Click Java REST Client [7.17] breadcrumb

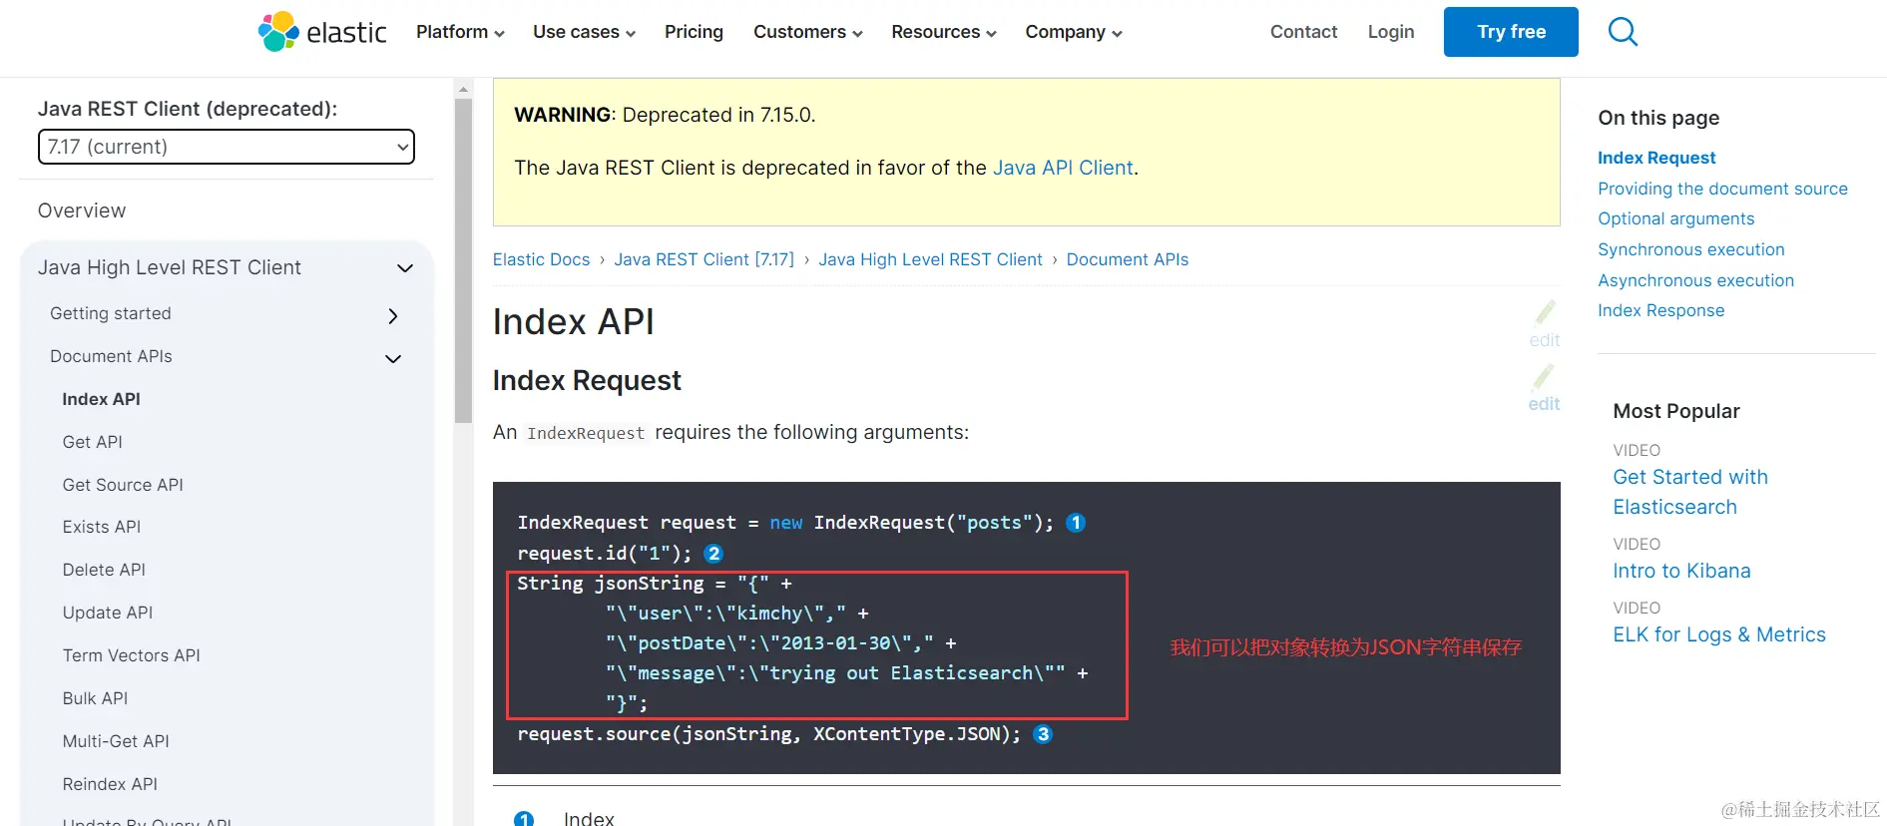pyautogui.click(x=704, y=259)
